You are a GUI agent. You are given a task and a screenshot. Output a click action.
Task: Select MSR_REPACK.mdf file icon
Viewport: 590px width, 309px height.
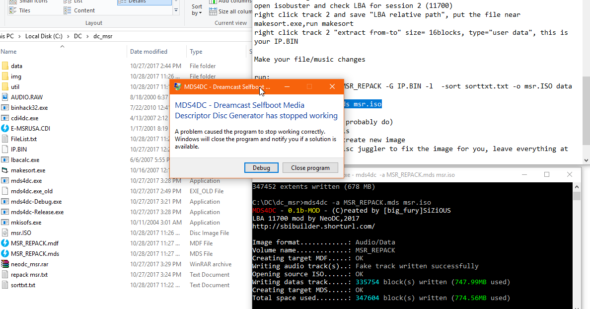click(5, 243)
